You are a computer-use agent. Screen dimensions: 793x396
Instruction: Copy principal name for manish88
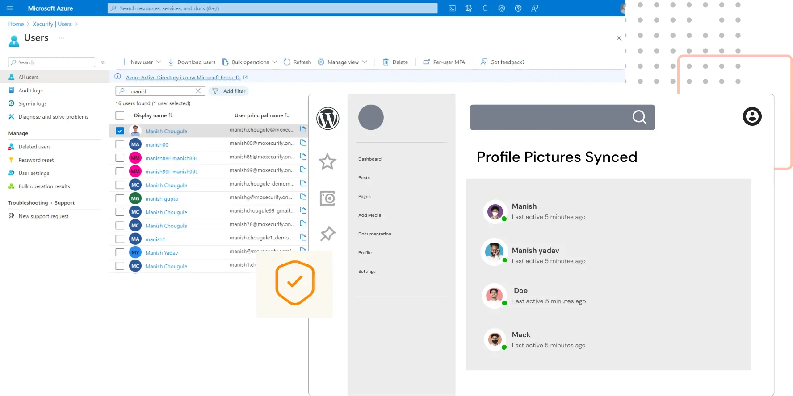pos(303,157)
